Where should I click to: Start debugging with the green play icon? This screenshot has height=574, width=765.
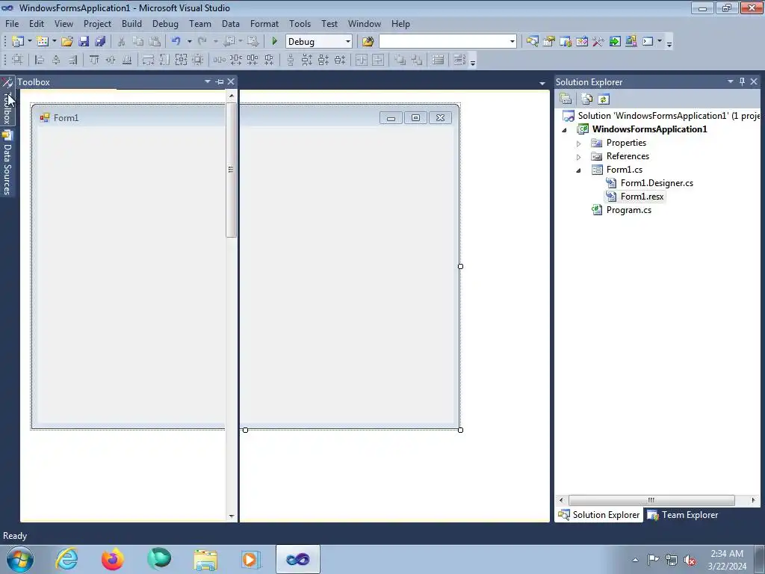tap(274, 42)
